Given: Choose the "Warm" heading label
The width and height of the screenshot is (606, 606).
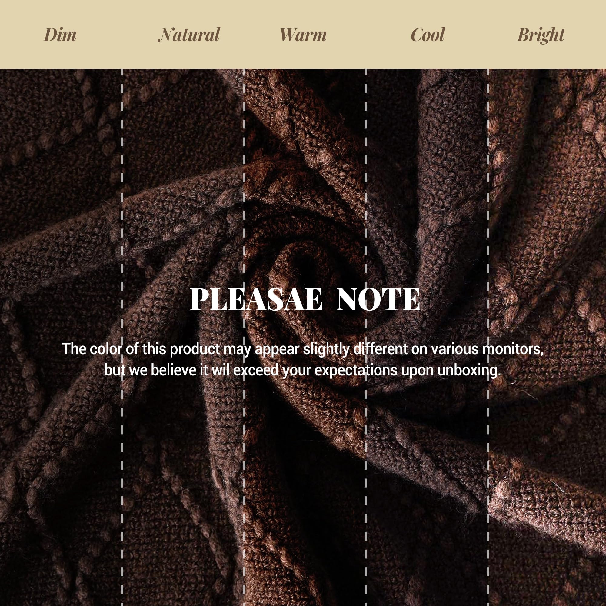Looking at the screenshot, I should 303,35.
